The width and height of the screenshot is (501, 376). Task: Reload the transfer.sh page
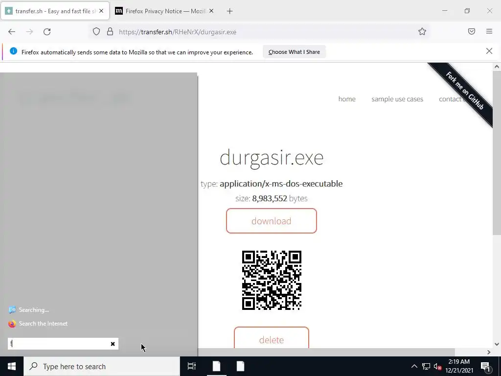(47, 32)
